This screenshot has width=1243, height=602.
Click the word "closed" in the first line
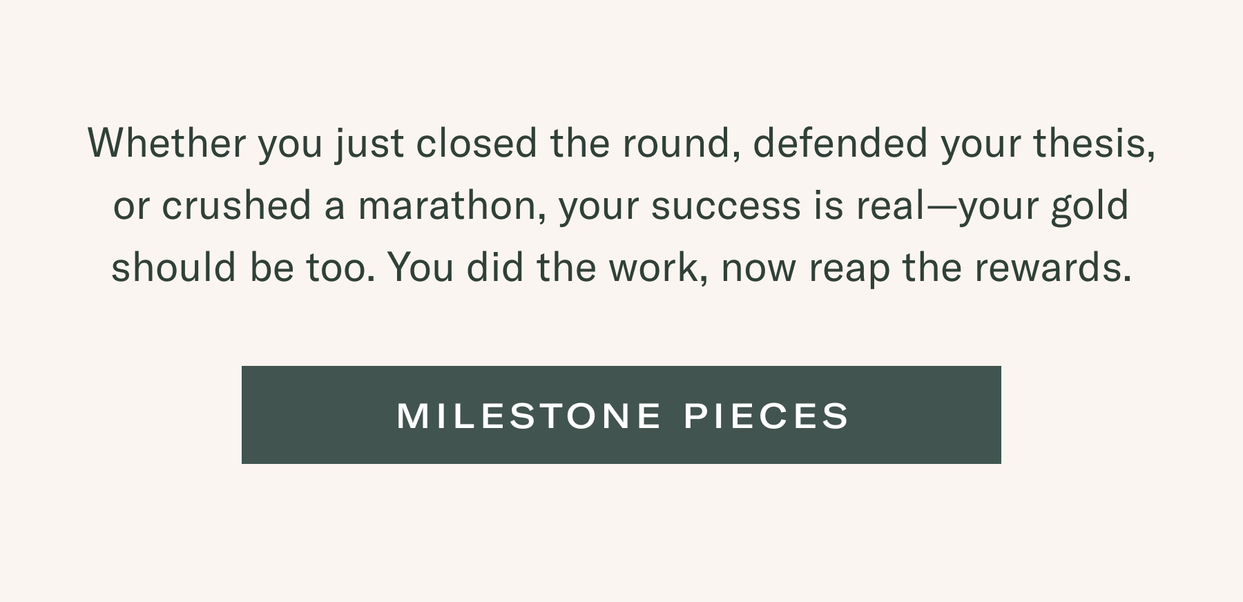476,144
